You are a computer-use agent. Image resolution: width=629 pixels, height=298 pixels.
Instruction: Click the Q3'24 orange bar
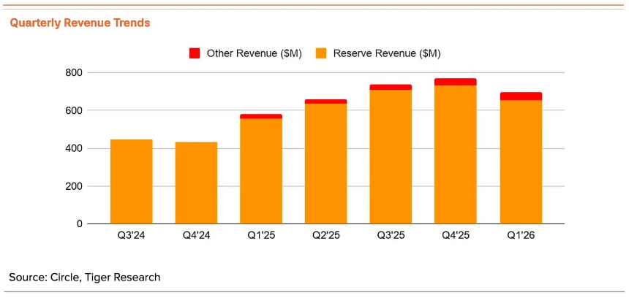131,181
